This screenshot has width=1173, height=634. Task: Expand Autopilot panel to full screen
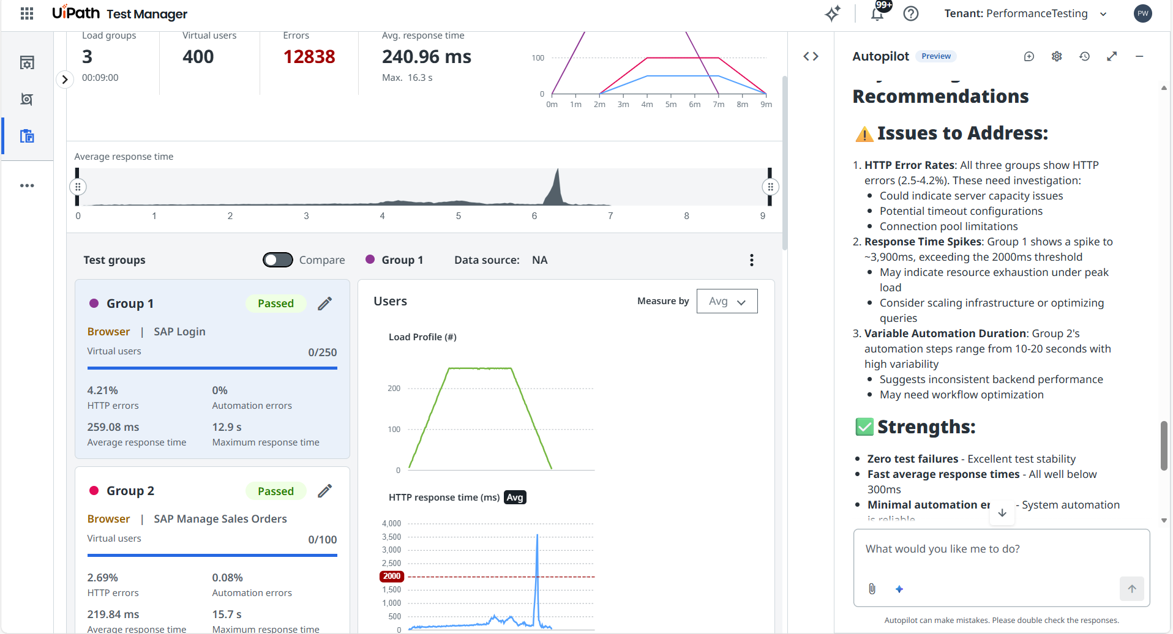point(1112,56)
